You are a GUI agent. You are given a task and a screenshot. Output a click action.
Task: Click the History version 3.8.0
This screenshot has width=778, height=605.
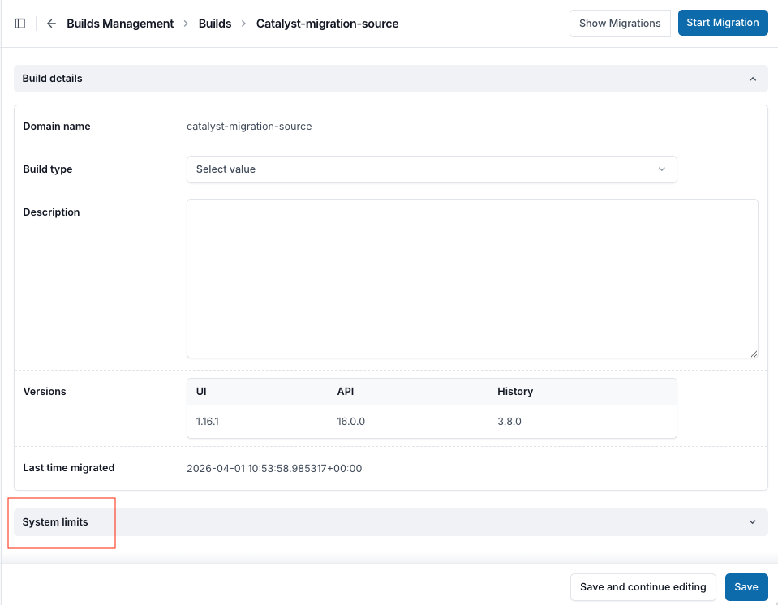click(x=509, y=422)
